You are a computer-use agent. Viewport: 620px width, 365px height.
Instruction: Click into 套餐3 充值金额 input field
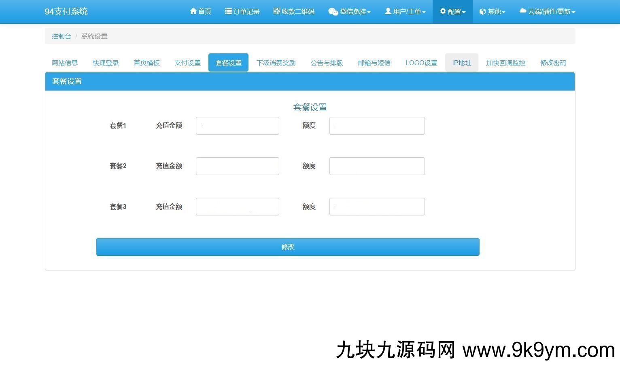pos(237,207)
